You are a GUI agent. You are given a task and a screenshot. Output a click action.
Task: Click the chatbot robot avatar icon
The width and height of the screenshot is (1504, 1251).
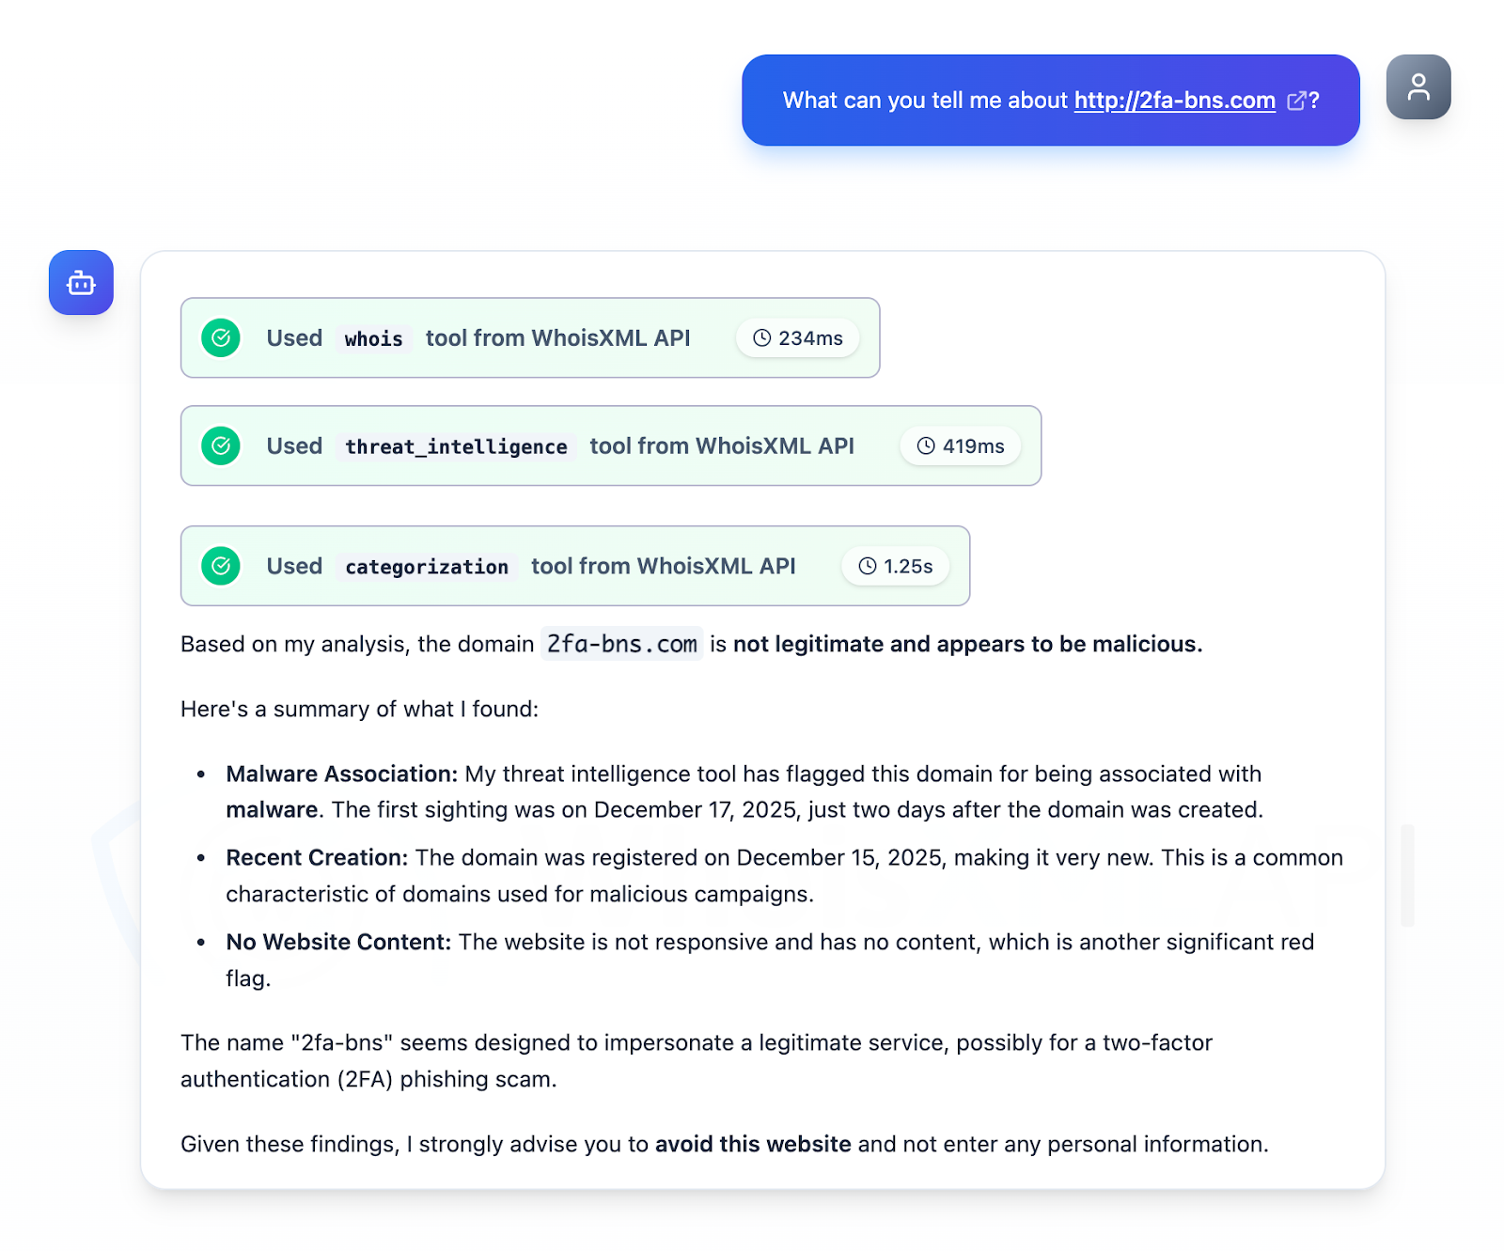point(82,283)
